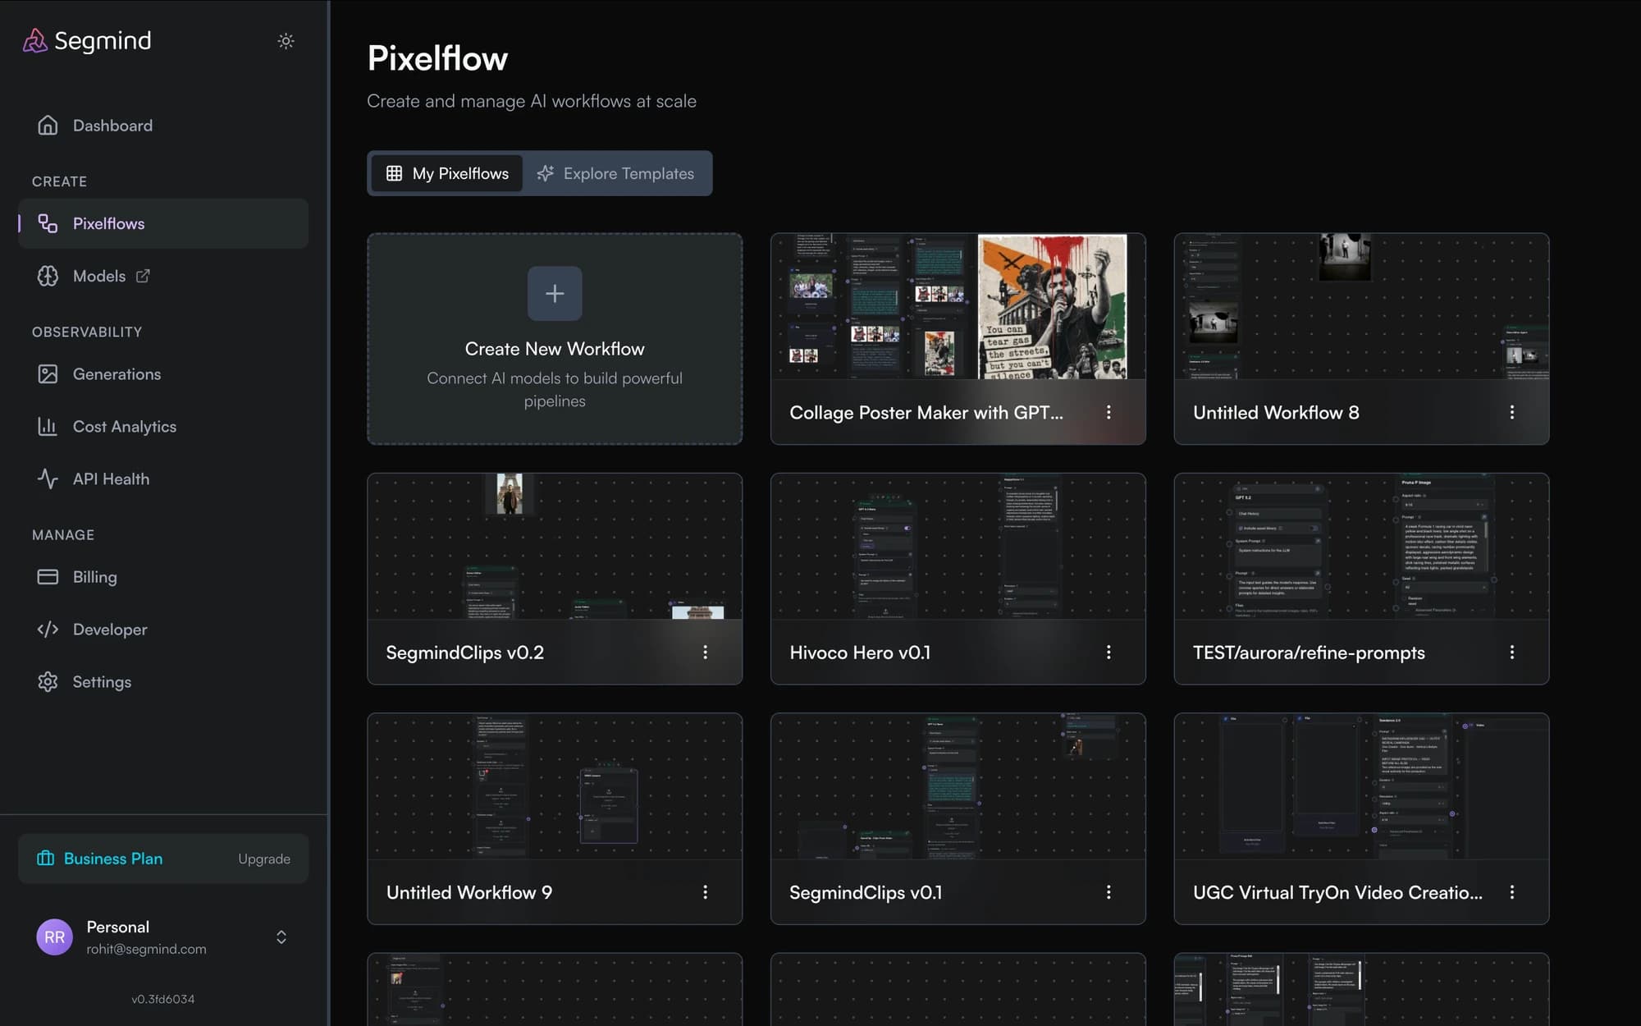The width and height of the screenshot is (1641, 1026).
Task: Click the Developer code brackets icon
Action: pos(48,630)
